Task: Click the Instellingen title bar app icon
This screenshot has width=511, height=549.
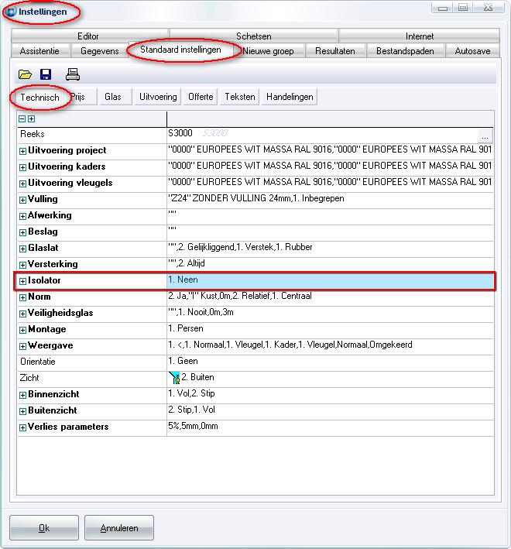Action: click(x=11, y=12)
